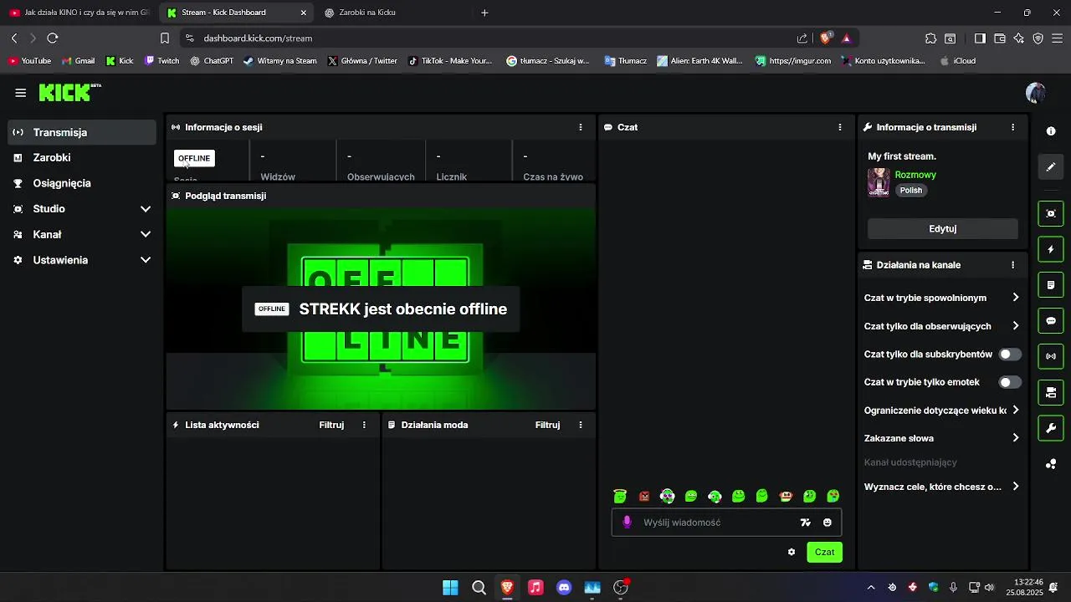
Task: Click the Brave shields lion icon
Action: point(826,38)
